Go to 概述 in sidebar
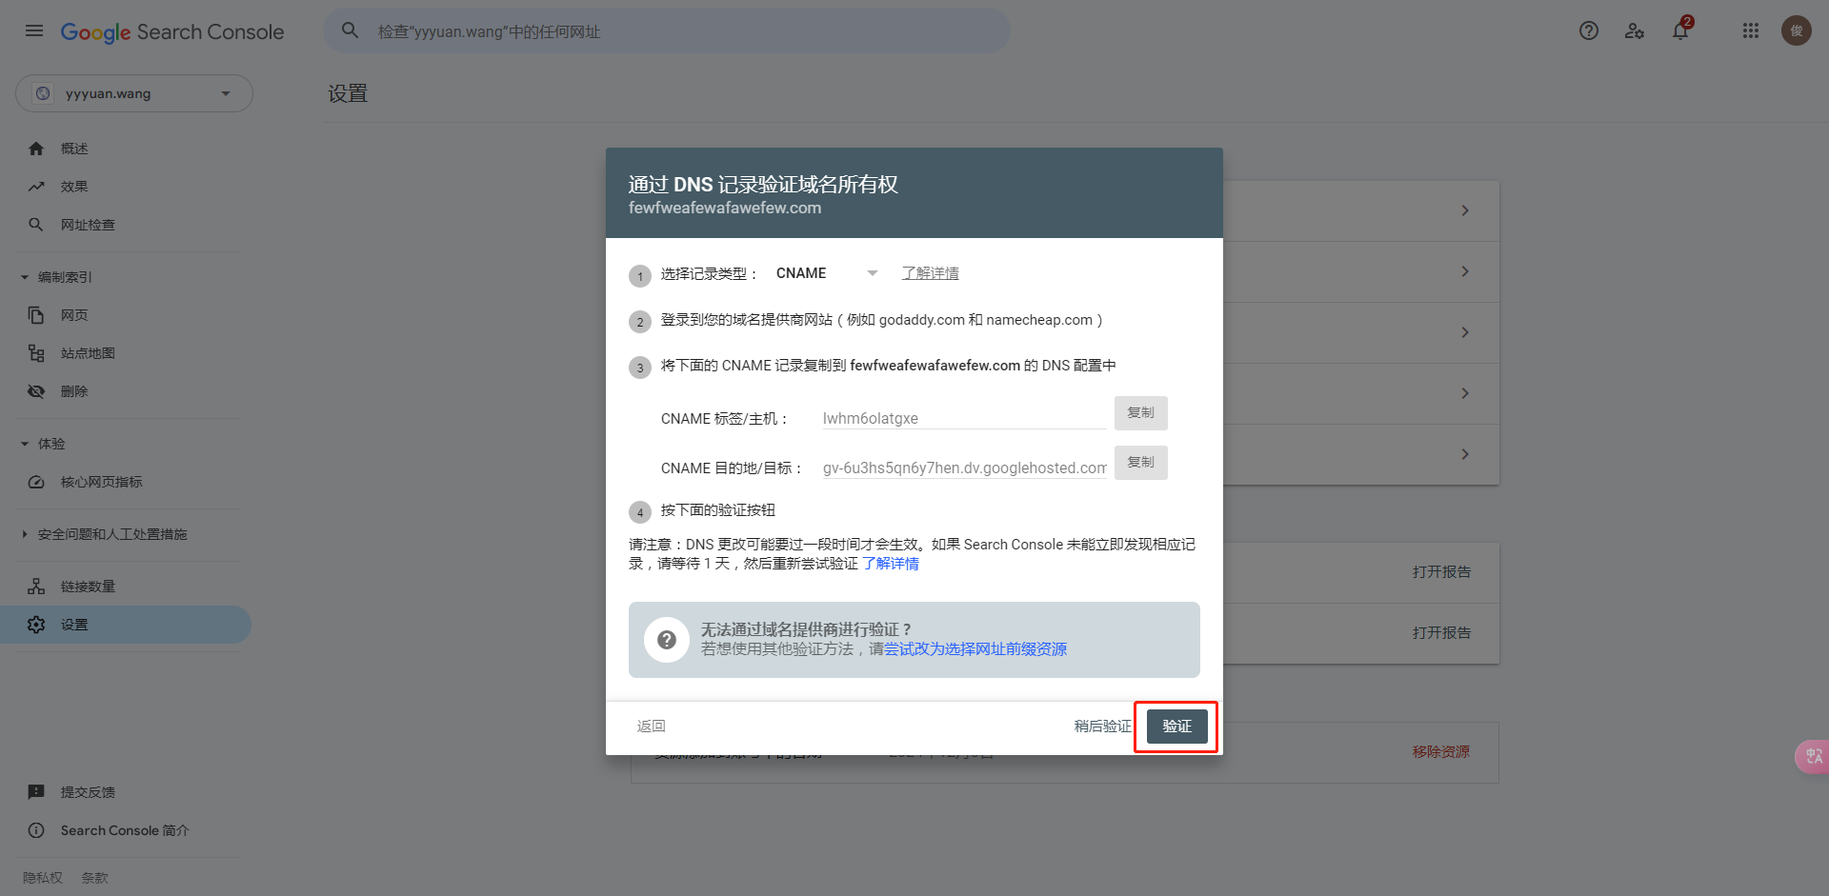 pos(74,149)
